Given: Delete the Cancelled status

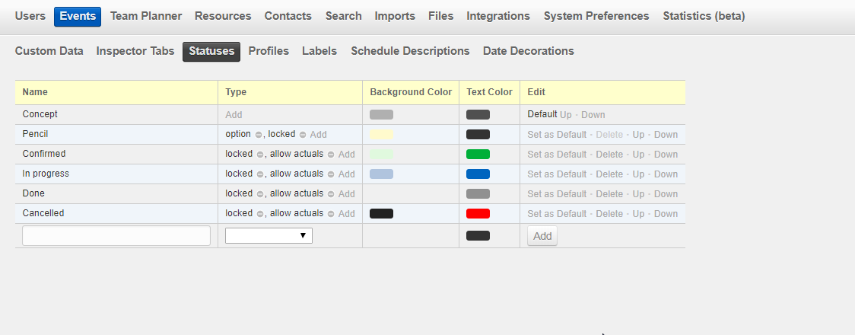Looking at the screenshot, I should point(609,214).
